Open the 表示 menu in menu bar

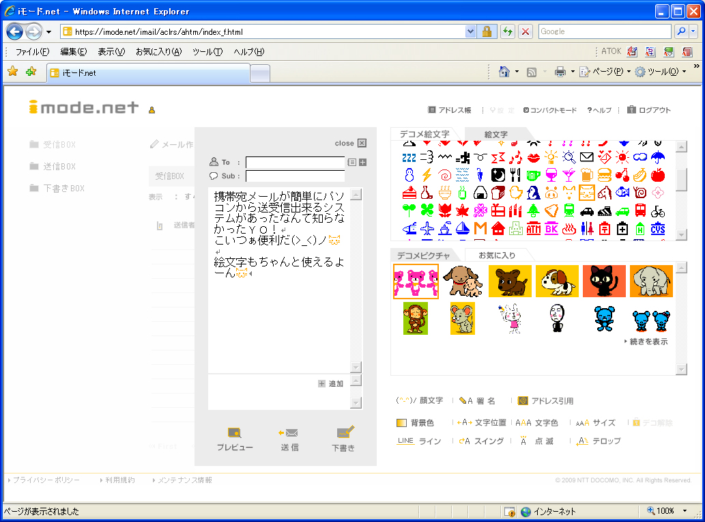(111, 52)
